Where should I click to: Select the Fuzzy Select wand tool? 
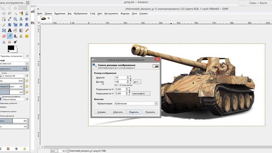click(x=15, y=13)
